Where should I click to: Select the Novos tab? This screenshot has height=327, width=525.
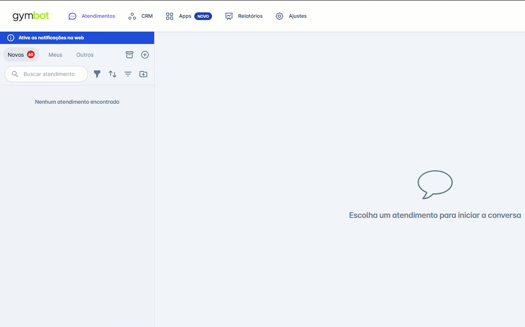21,55
